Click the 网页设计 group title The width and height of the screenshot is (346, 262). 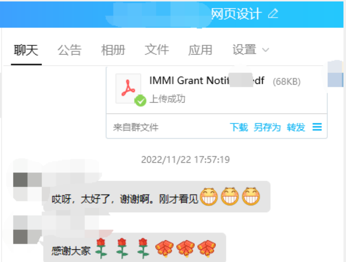(236, 14)
